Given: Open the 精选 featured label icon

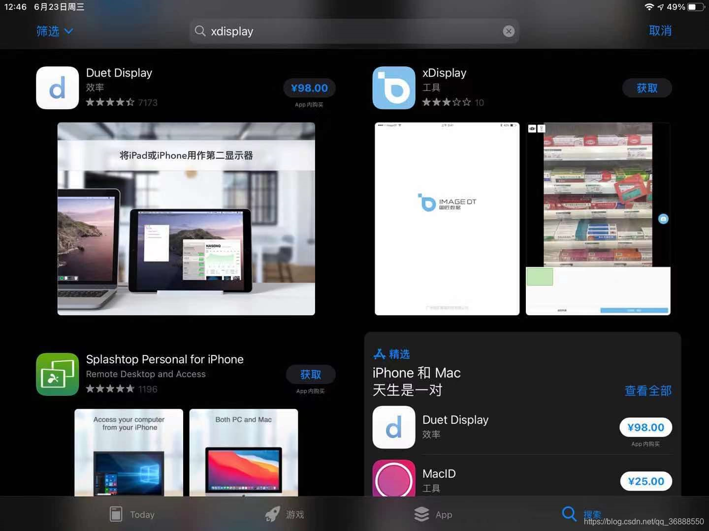Looking at the screenshot, I should [x=379, y=354].
